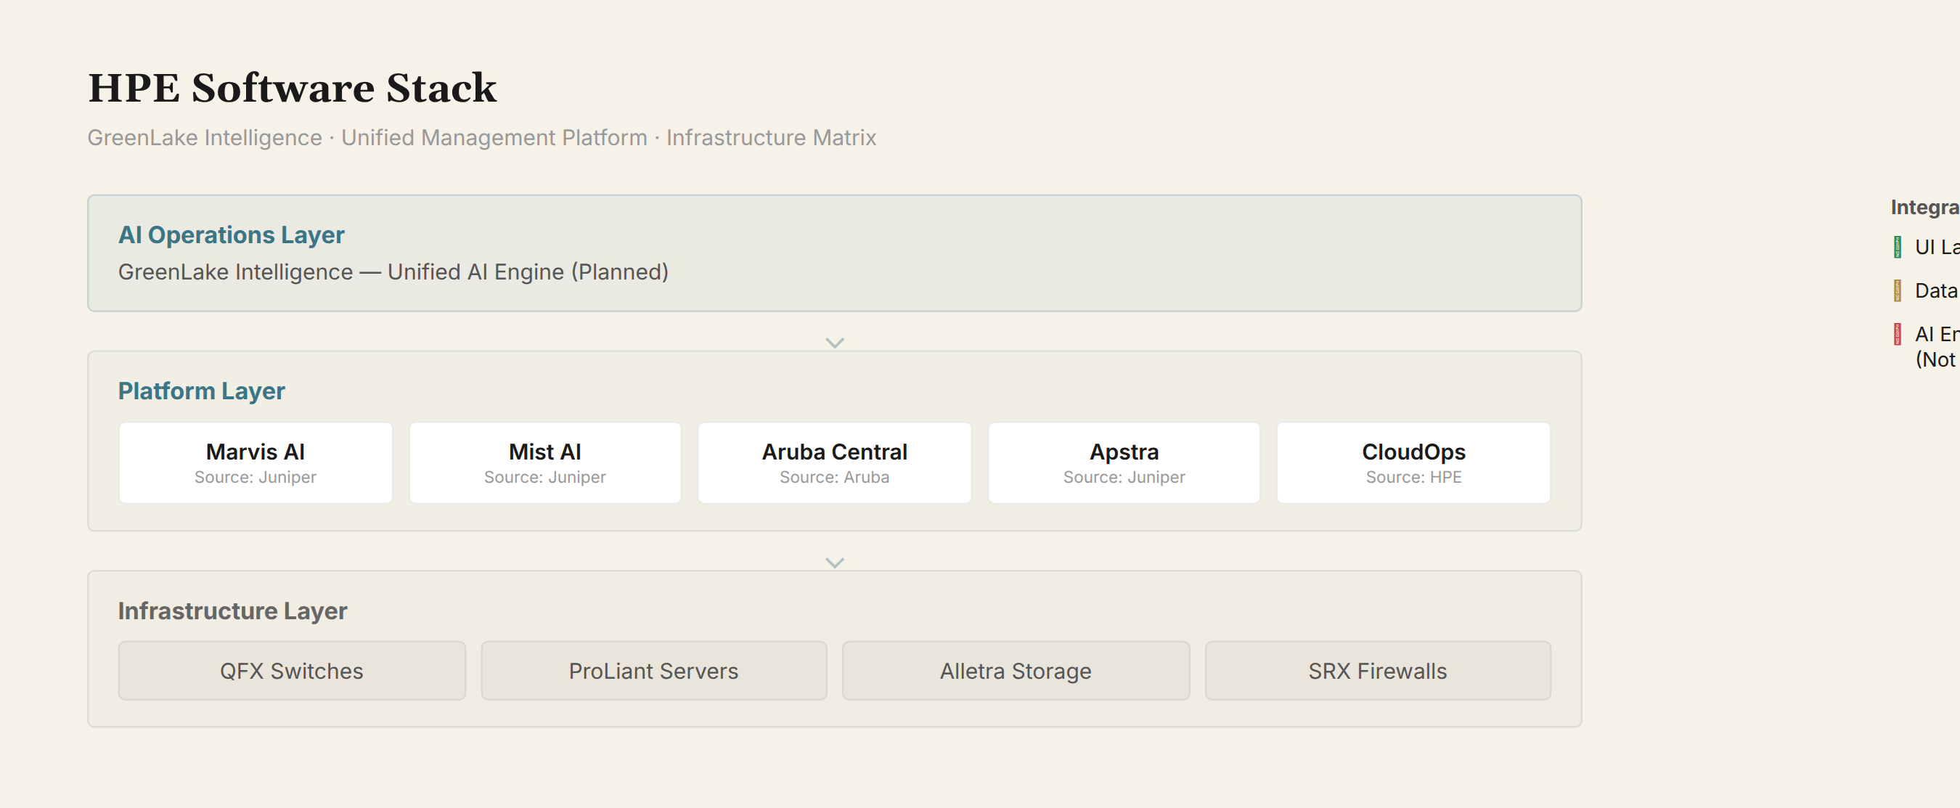The width and height of the screenshot is (1960, 808).
Task: Click 'Source: HPE' under CloudOps
Action: pos(1413,477)
